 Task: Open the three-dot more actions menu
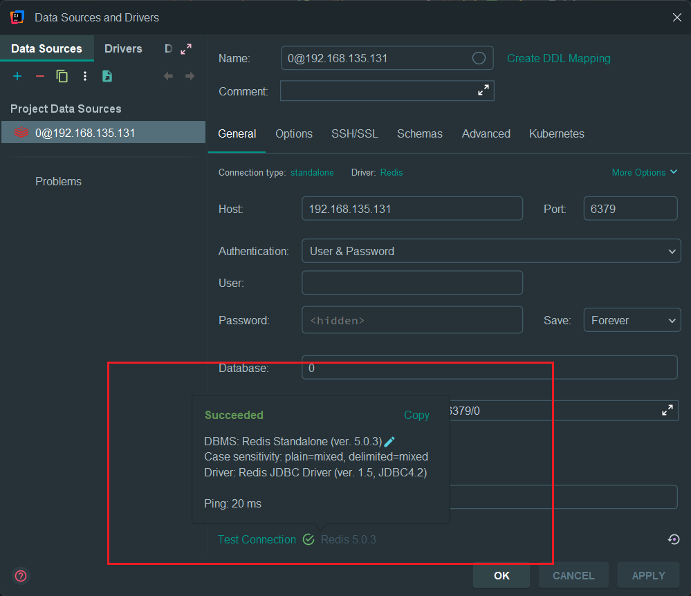85,76
